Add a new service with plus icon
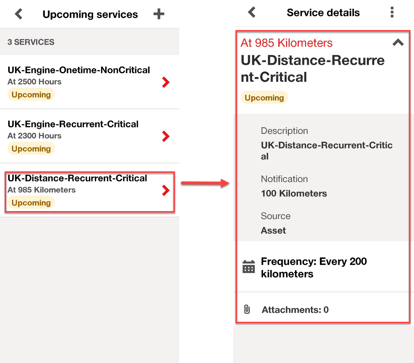The image size is (414, 363). [159, 14]
